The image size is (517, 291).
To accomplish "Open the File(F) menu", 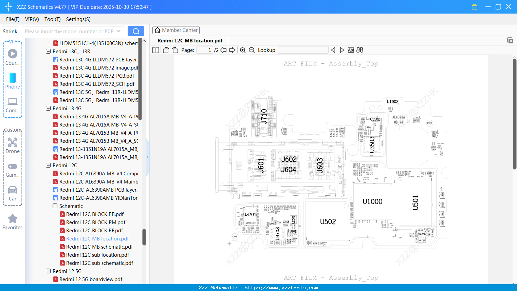I will 13,19.
